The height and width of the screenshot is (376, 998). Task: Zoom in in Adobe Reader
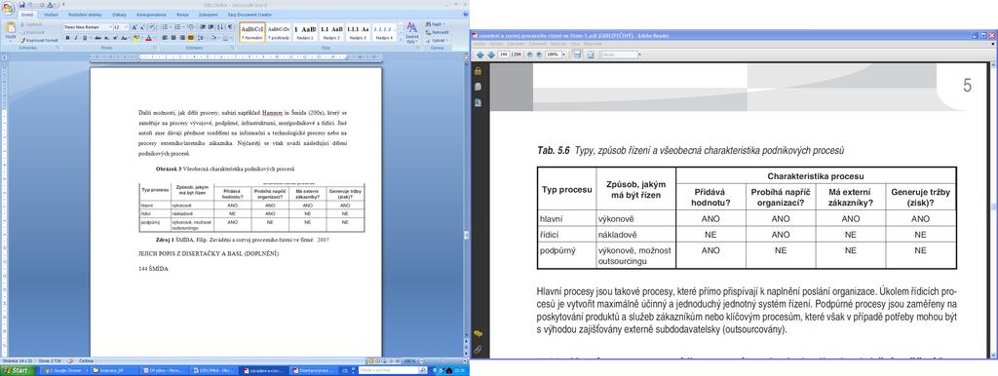(x=539, y=55)
